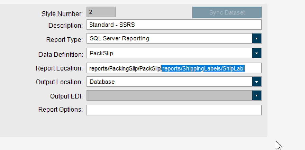Image resolution: width=305 pixels, height=150 pixels.
Task: Click the Output EDI label
Action: (66, 96)
